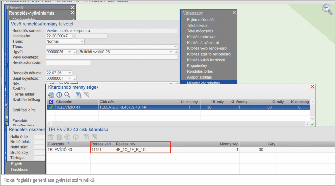The width and height of the screenshot is (335, 186).
Task: Click the Rendelés sorozat field Vevőrendelés a központra
Action: [112, 31]
